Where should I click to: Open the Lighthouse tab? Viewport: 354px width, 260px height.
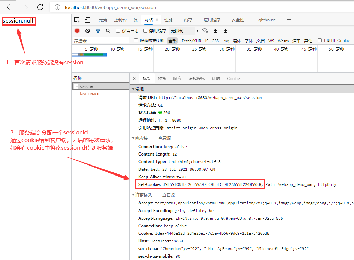click(x=265, y=20)
